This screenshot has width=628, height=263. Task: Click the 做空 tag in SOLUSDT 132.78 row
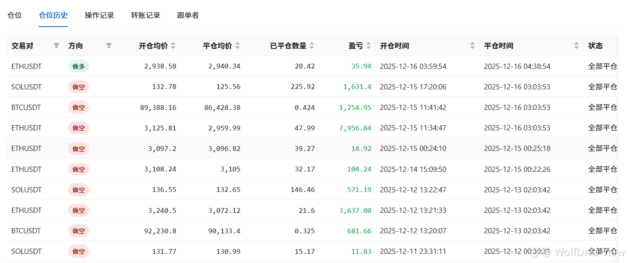click(79, 87)
